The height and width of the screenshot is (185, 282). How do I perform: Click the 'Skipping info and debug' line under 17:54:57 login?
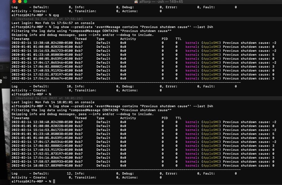pyautogui.click(x=82, y=35)
